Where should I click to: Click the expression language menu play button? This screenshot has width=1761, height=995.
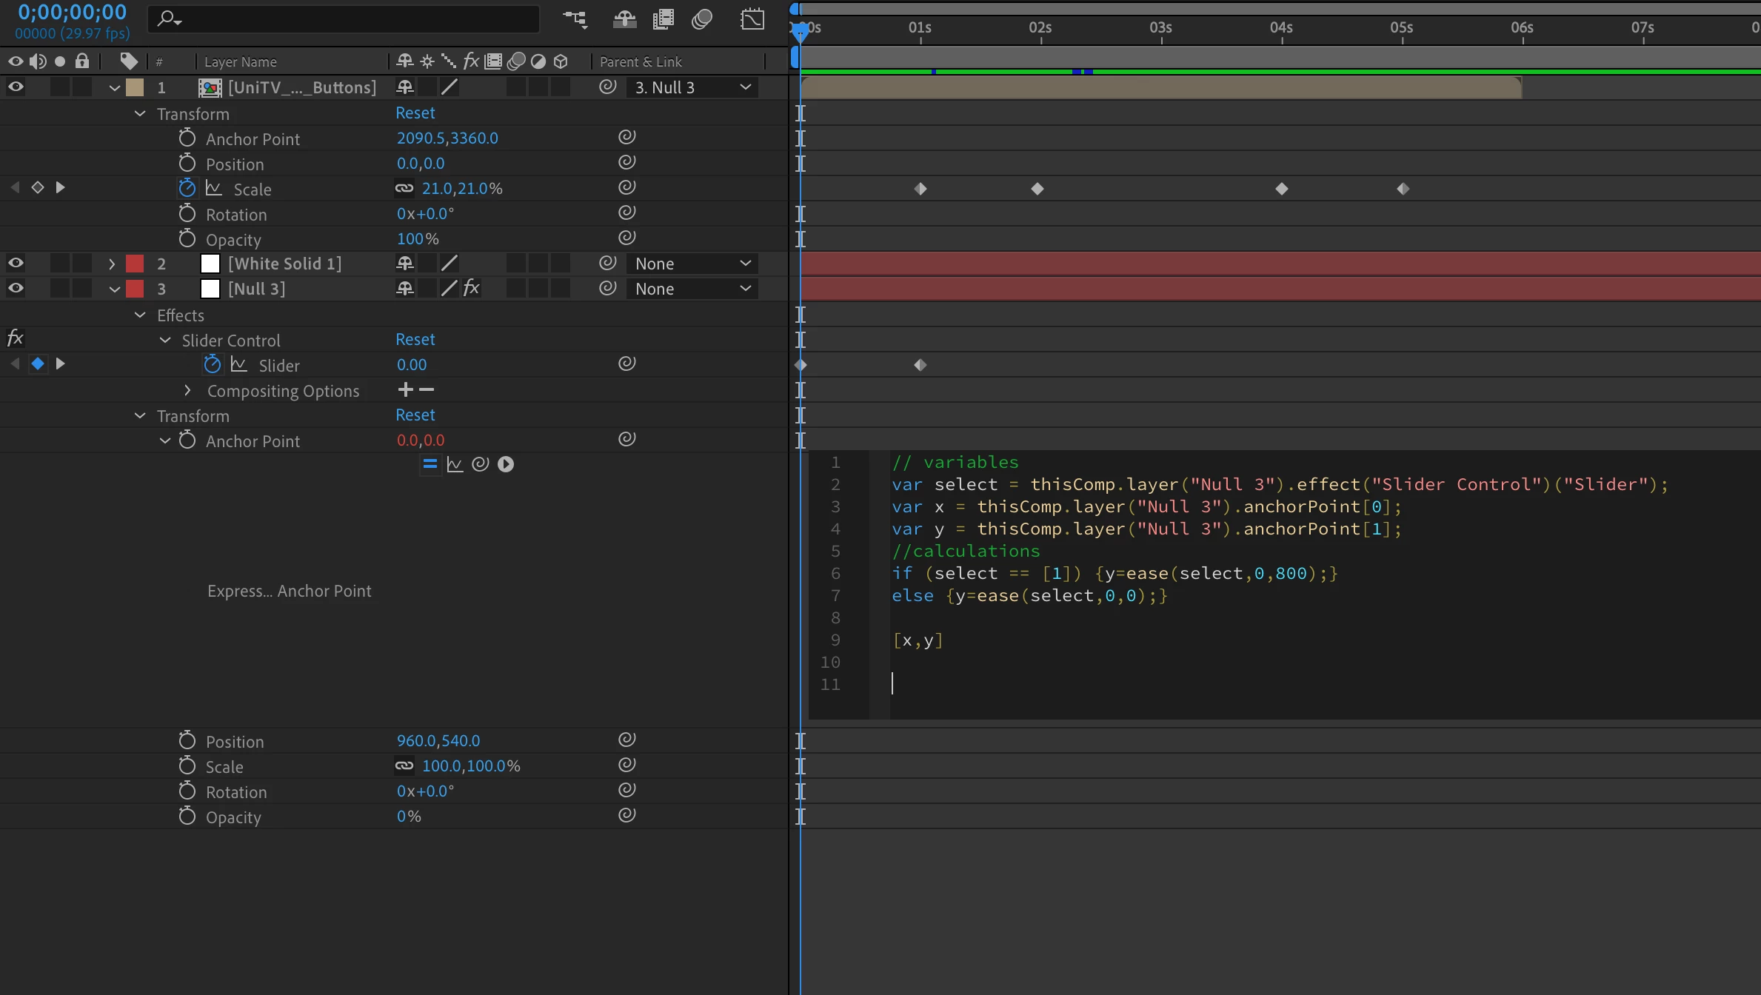[x=506, y=464]
